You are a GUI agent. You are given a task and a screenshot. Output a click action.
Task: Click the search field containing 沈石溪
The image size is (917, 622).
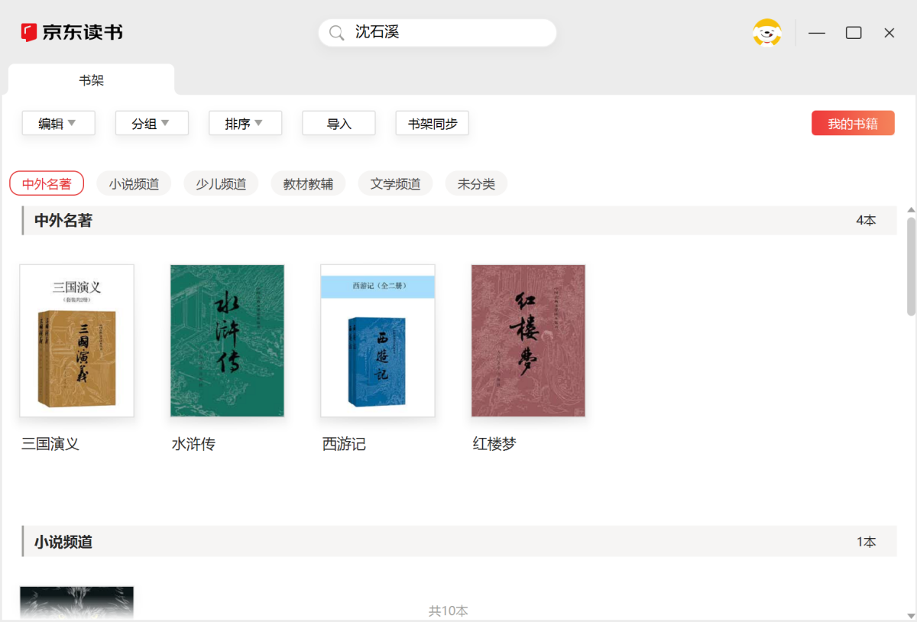coord(451,33)
